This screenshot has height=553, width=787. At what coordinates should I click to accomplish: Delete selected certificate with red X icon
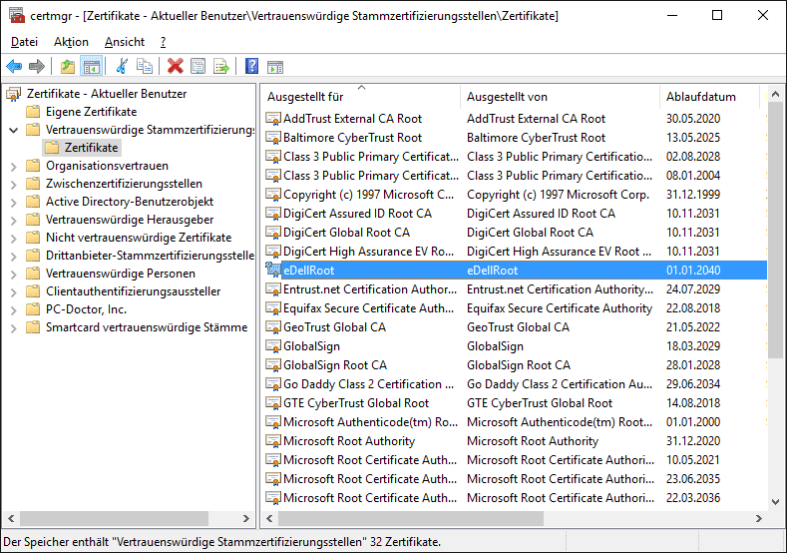[176, 66]
